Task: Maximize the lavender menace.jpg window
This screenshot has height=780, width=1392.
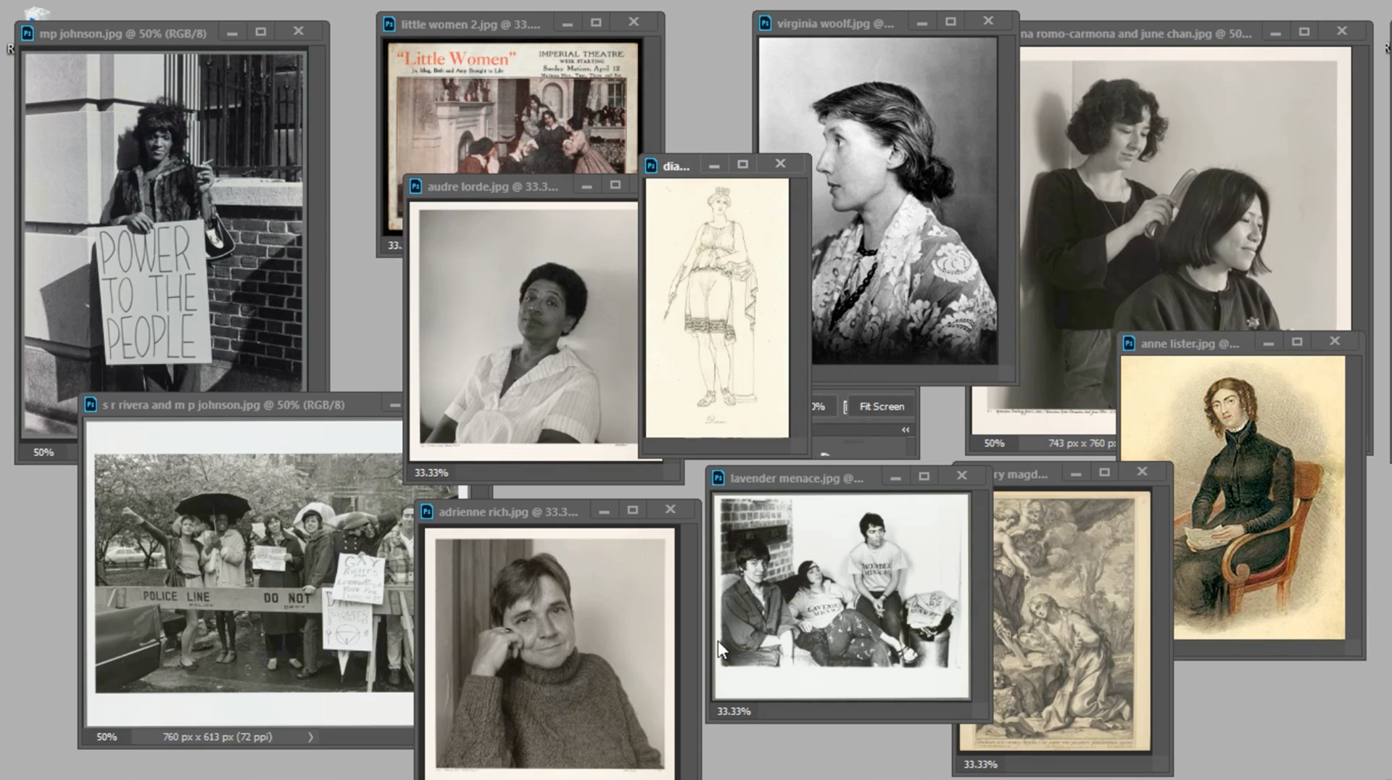Action: pyautogui.click(x=924, y=476)
